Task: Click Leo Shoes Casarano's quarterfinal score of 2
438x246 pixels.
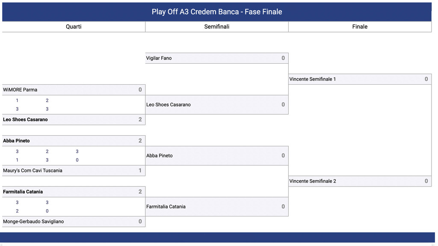Action: pos(140,119)
